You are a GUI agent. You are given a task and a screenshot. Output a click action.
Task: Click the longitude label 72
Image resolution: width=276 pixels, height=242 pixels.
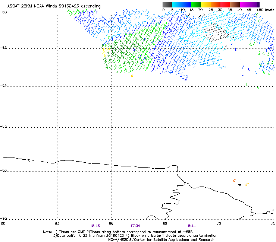[219, 223]
